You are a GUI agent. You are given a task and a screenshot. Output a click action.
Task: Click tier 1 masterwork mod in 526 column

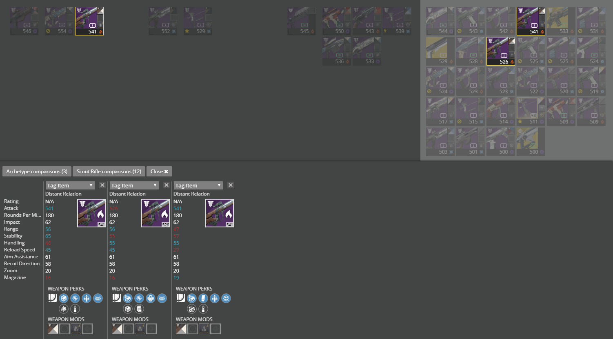140,329
